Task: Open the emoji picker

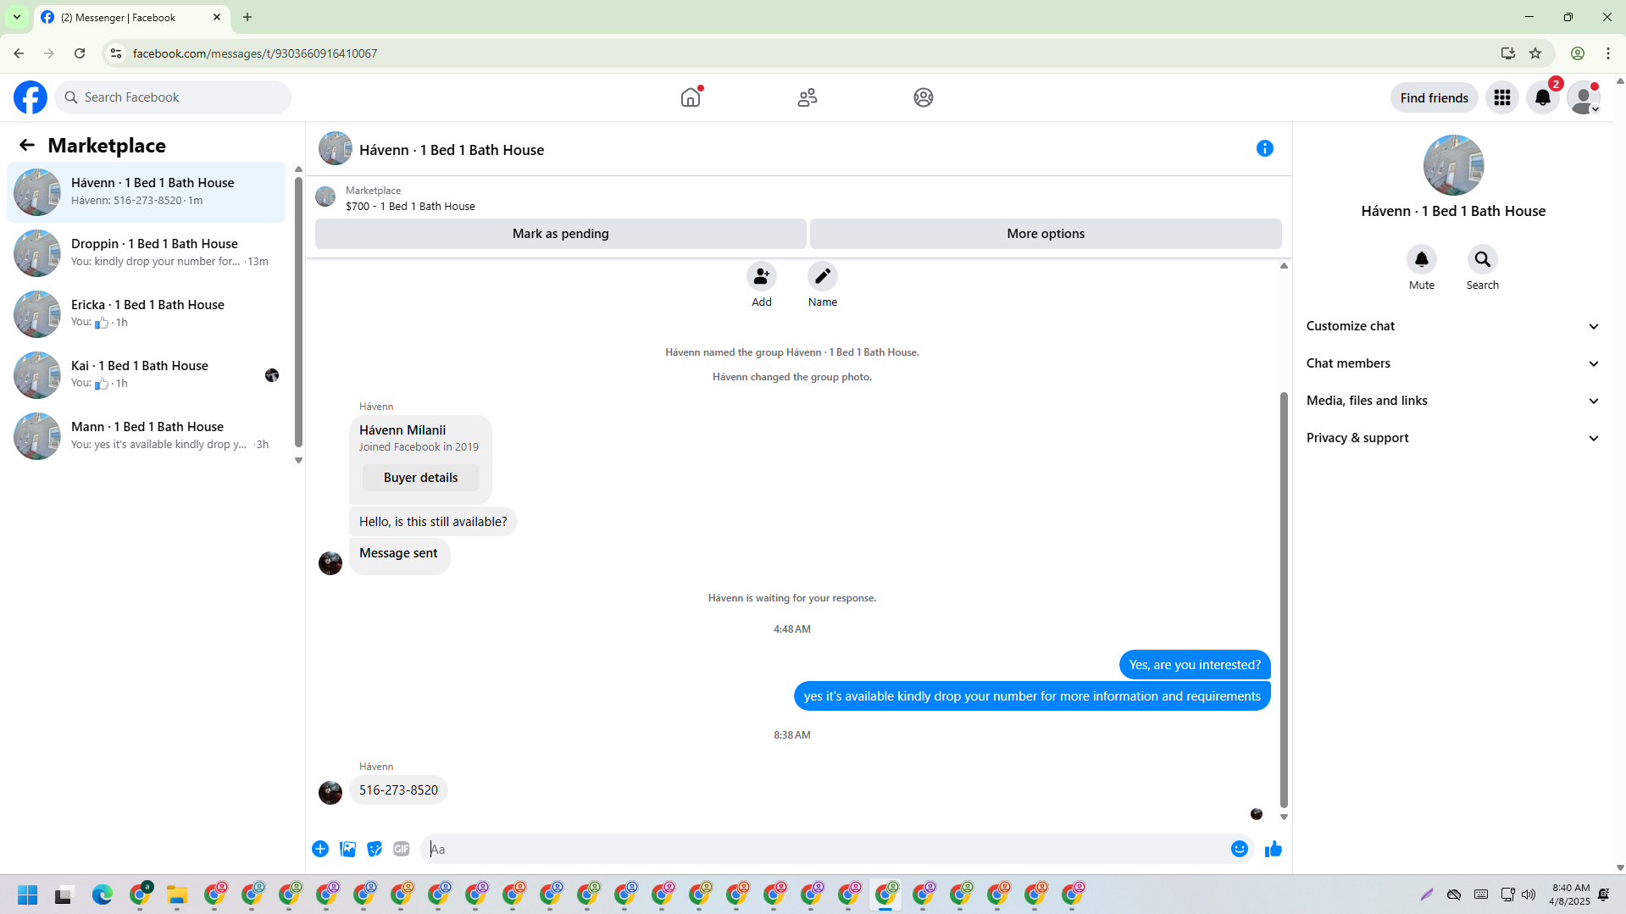Action: click(1240, 849)
